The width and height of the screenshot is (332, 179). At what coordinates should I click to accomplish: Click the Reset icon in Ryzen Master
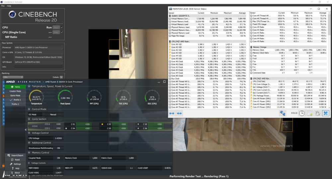coord(12,160)
